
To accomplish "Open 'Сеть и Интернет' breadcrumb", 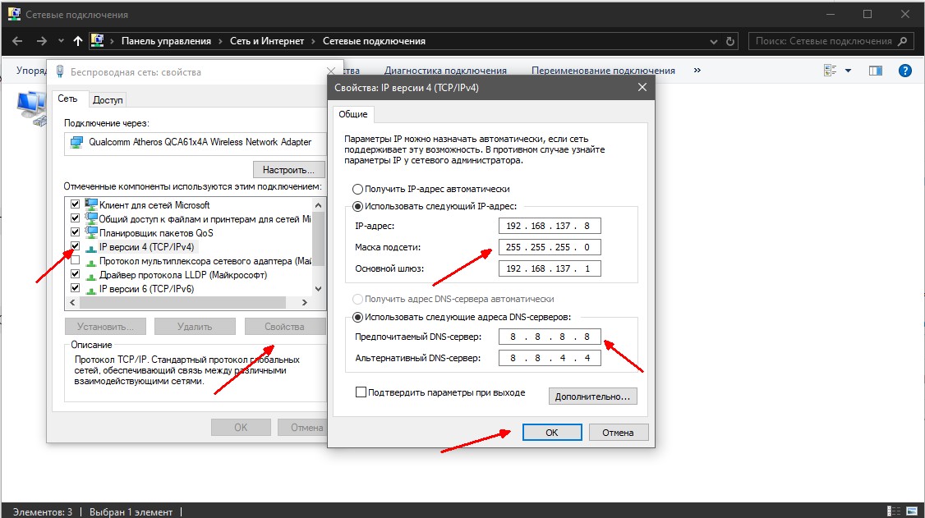I will [x=267, y=41].
